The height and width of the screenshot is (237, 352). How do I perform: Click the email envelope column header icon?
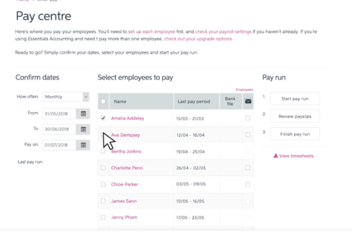tap(248, 101)
